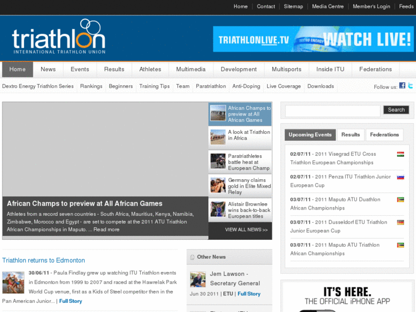This screenshot has height=312, width=416.
Task: Click Jem Lawson photo thumbnail
Action: click(198, 279)
